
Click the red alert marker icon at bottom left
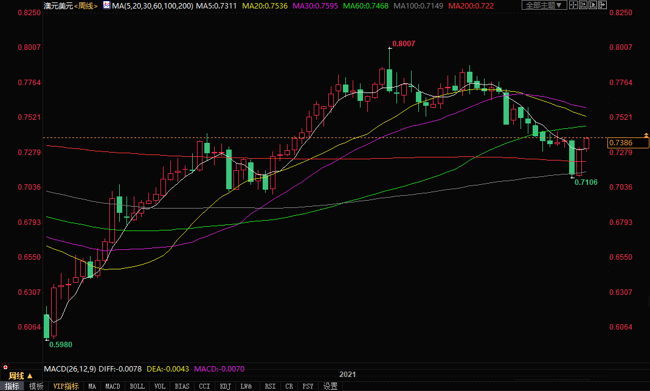point(5,367)
